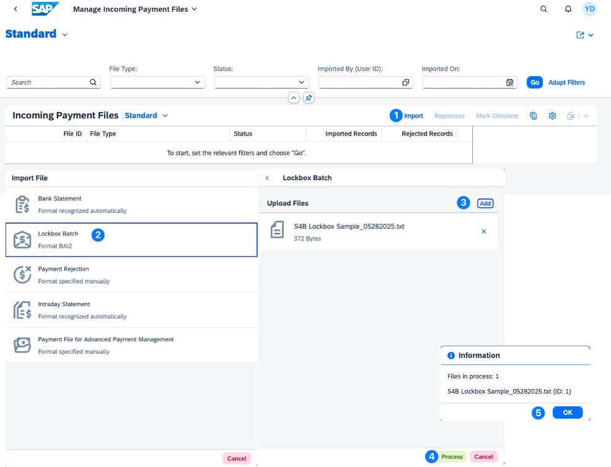
Task: Click the File ID column header
Action: 73,134
